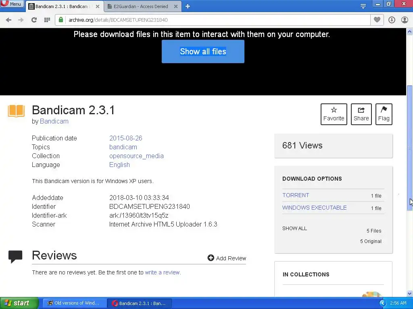Close the E2Guardian tab
The image size is (413, 309).
(176, 6)
